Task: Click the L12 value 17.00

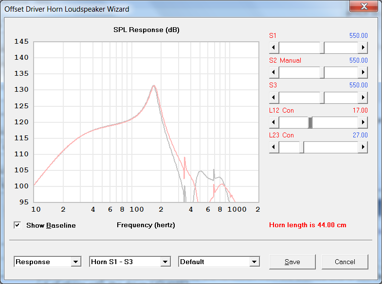Action: [x=360, y=111]
